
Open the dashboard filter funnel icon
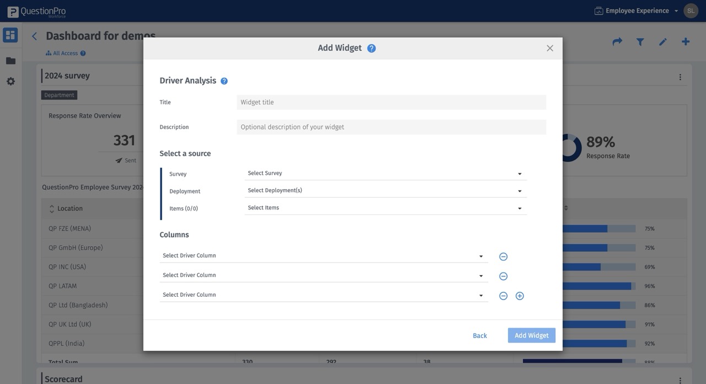pos(640,42)
